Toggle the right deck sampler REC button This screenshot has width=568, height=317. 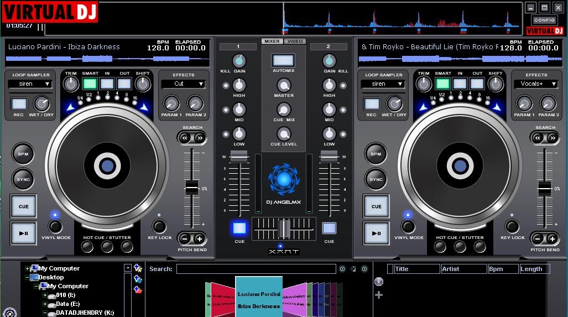372,104
